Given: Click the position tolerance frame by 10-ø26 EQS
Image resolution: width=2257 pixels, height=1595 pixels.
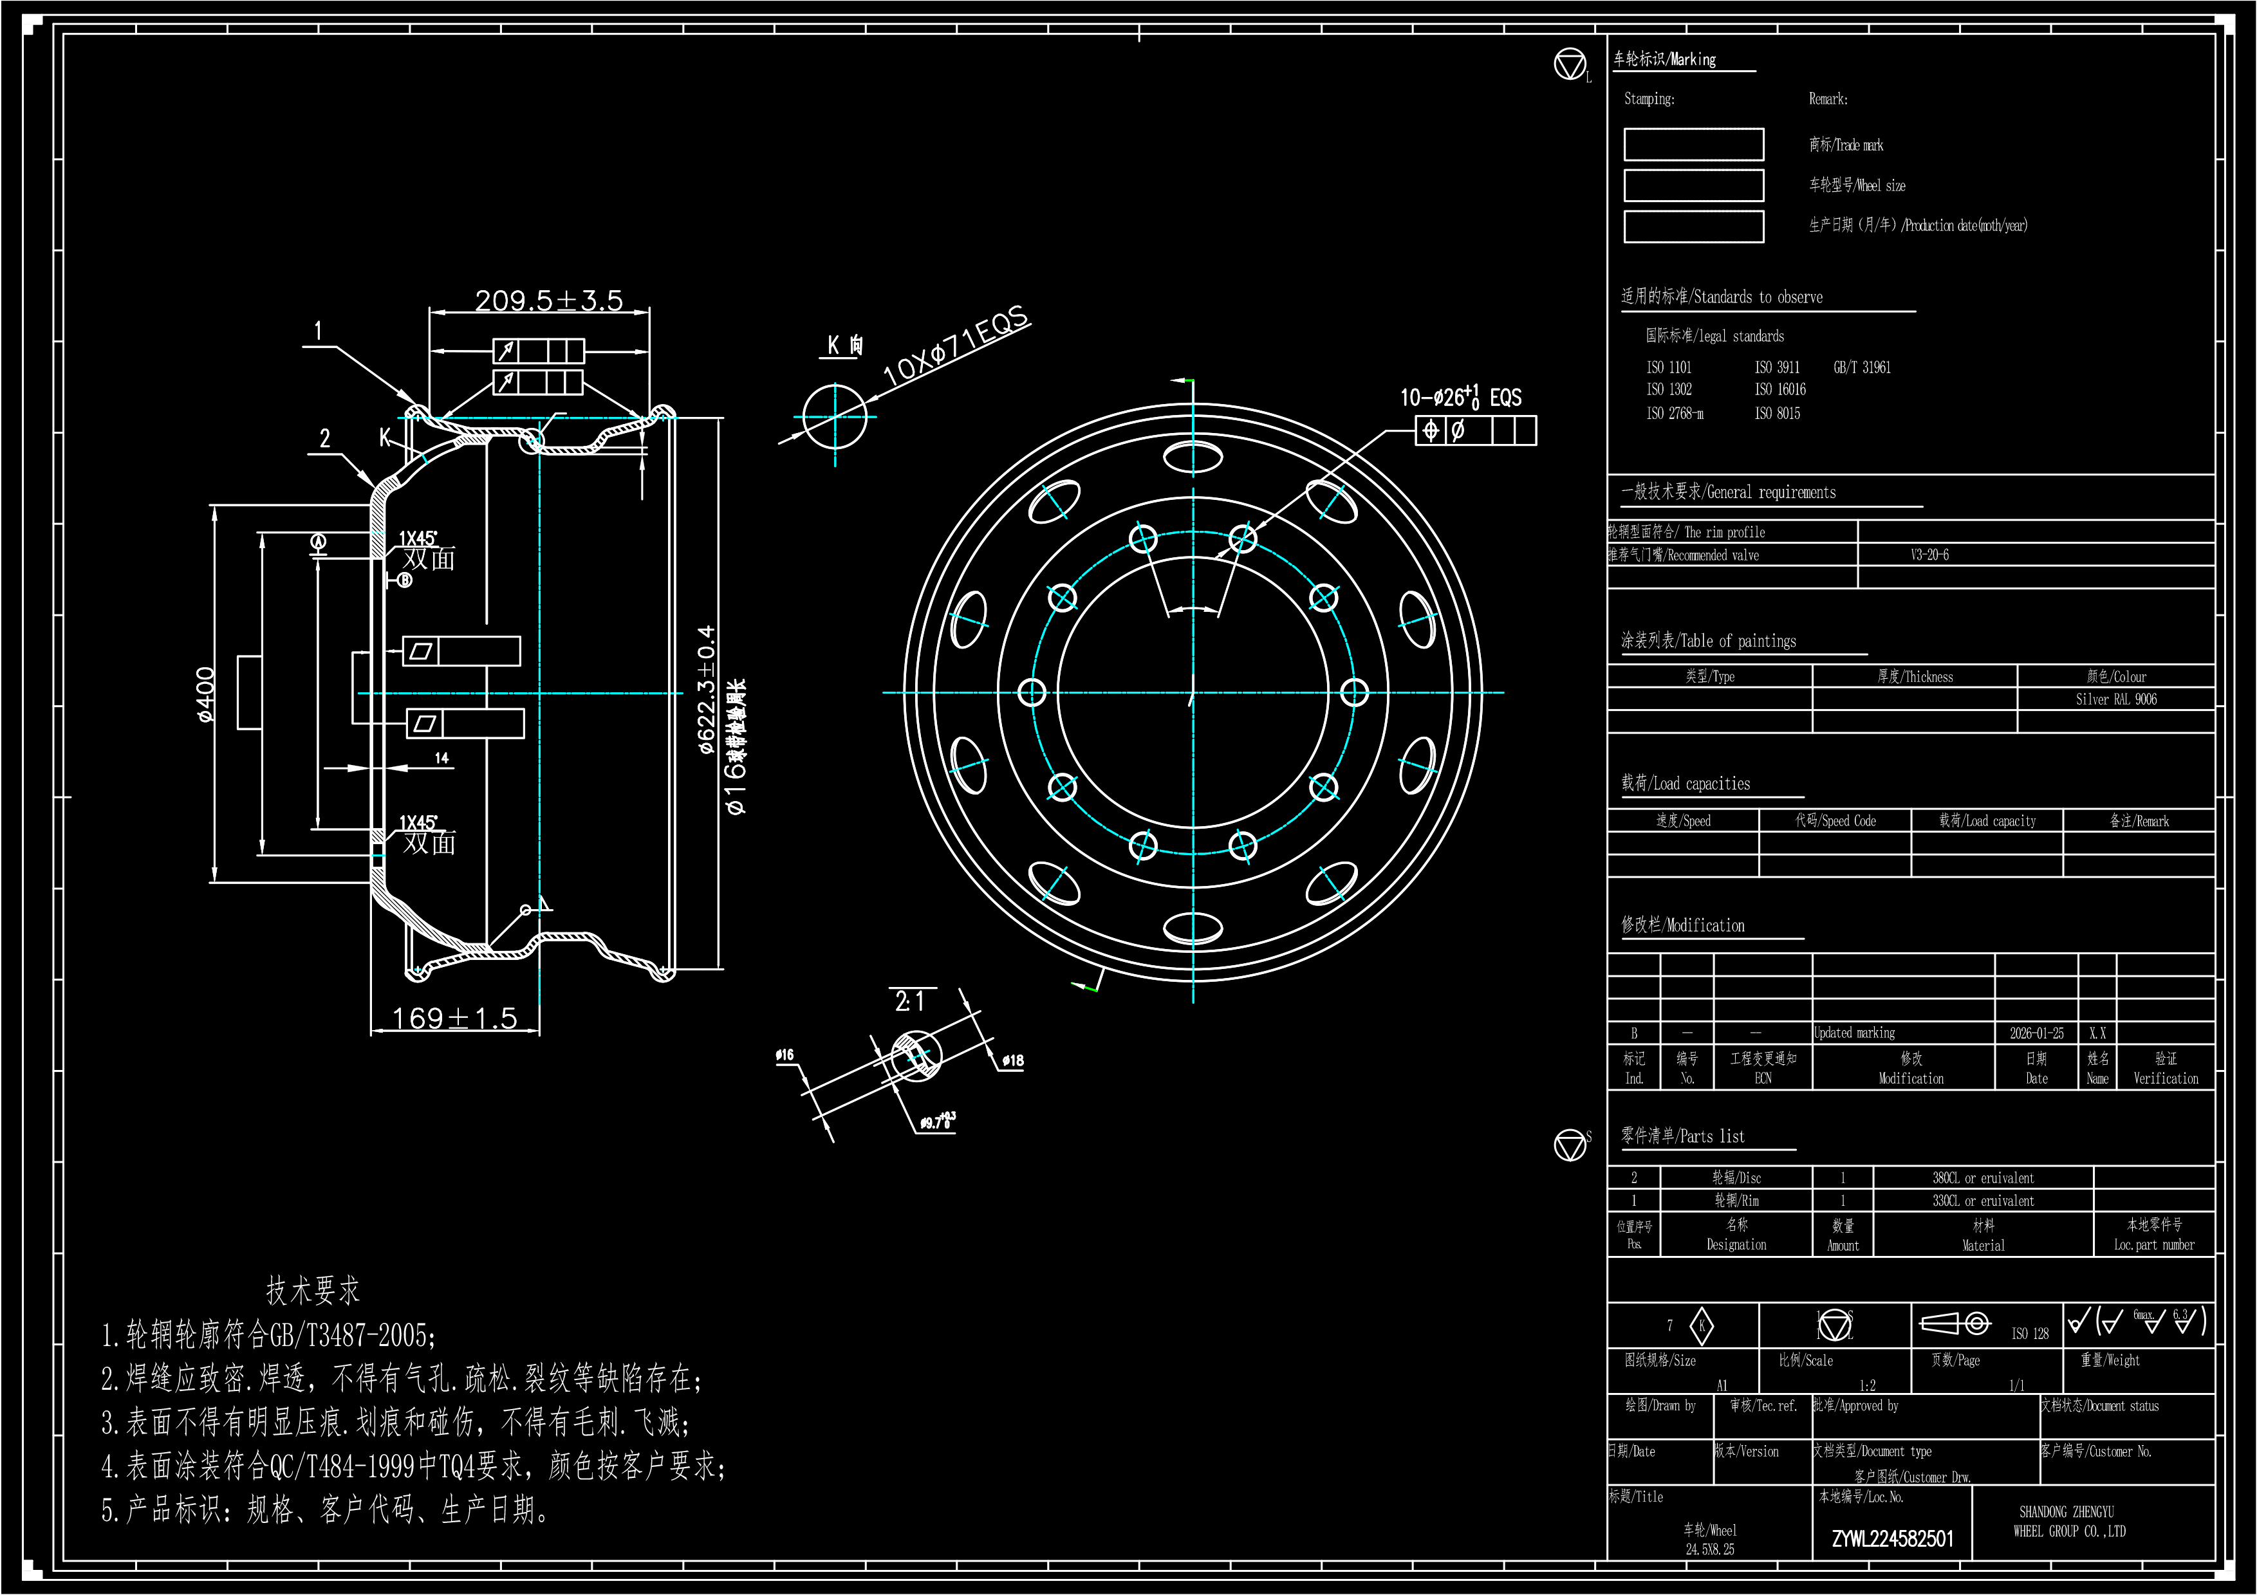Looking at the screenshot, I should [x=1476, y=430].
